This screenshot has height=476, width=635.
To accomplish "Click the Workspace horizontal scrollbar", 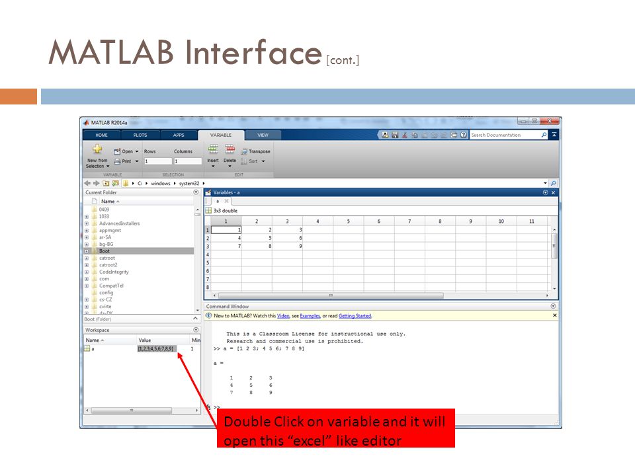I will (x=132, y=411).
